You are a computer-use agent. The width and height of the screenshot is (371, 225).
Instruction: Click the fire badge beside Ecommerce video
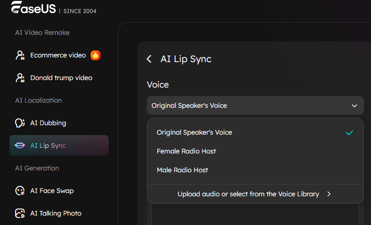click(96, 55)
